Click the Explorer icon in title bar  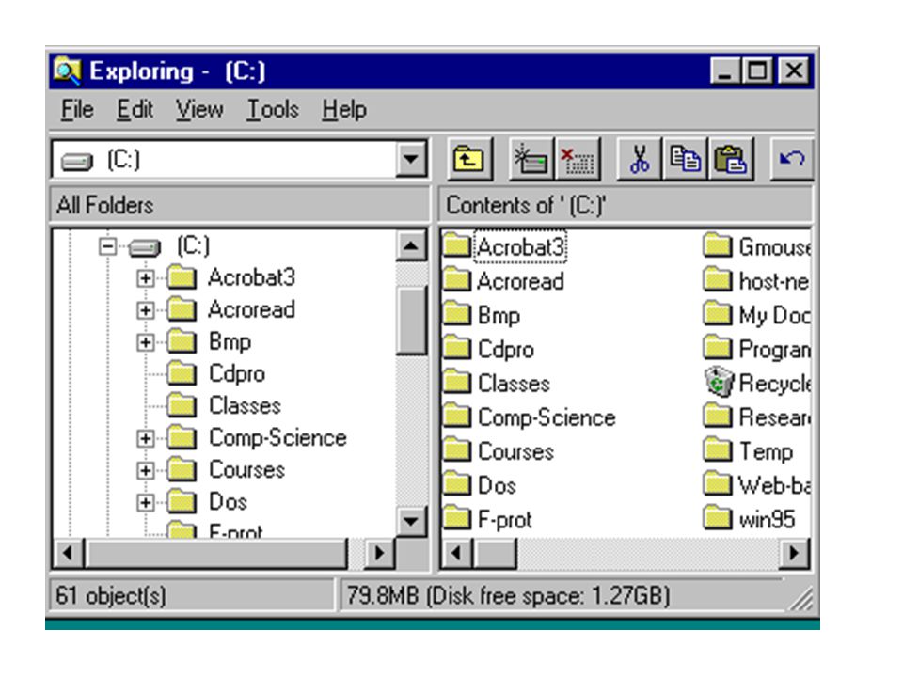[x=68, y=71]
